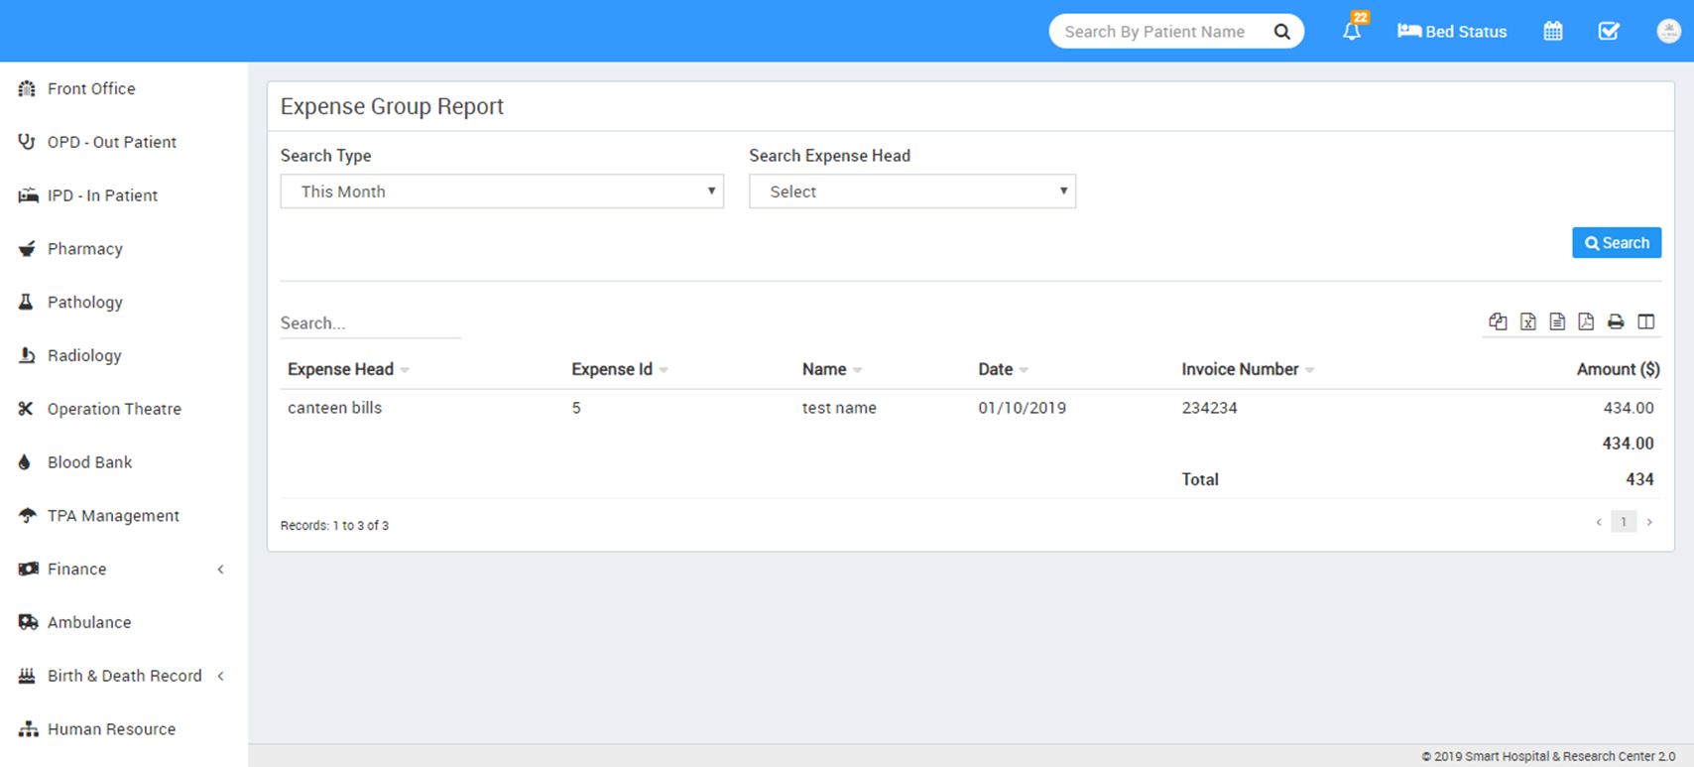
Task: Expand Birth & Death Record menu
Action: coord(123,676)
